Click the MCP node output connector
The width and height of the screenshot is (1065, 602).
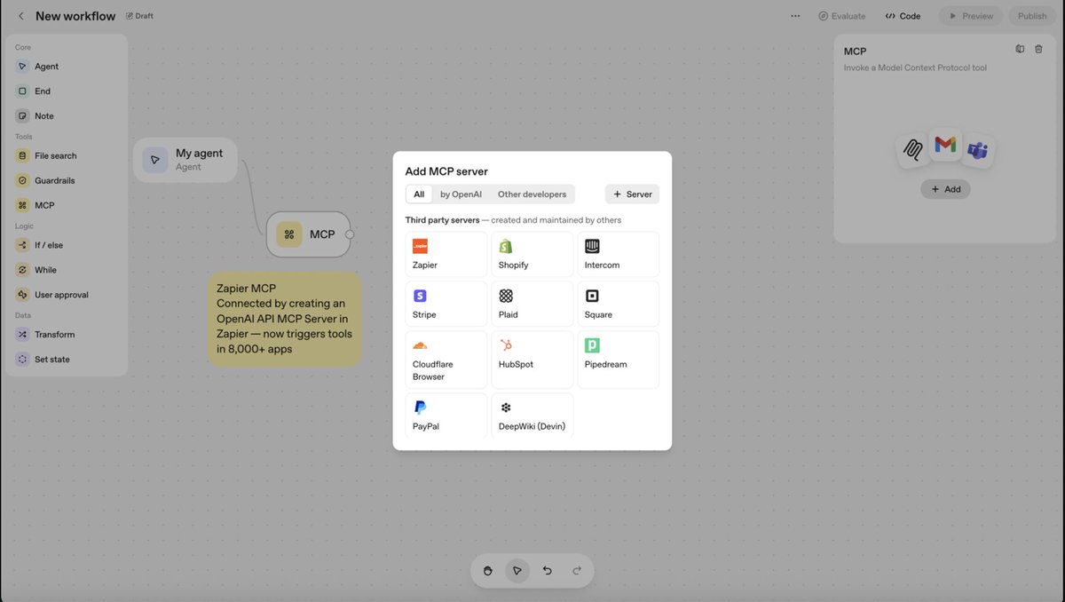[350, 234]
